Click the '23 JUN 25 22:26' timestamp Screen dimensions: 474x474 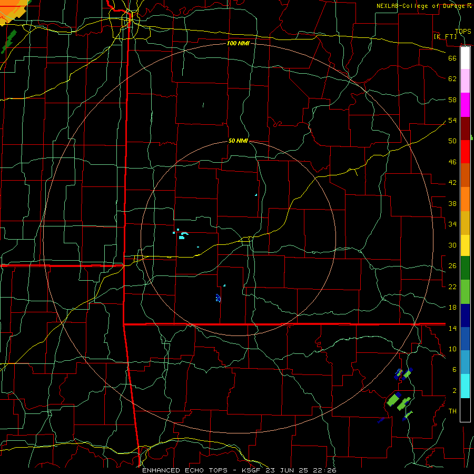(x=301, y=470)
